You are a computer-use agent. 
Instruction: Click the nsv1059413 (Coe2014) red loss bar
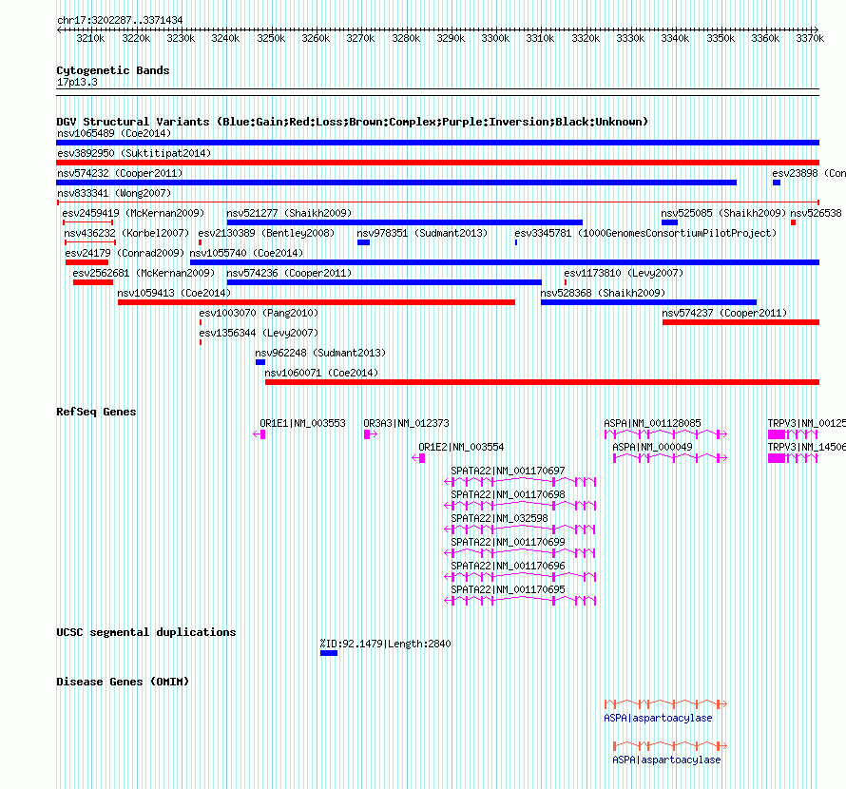[x=317, y=302]
